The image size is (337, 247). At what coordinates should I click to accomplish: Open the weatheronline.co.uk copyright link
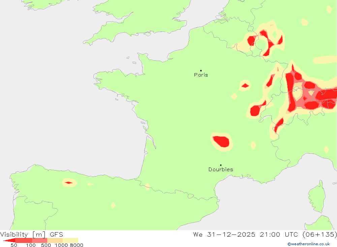(309, 244)
